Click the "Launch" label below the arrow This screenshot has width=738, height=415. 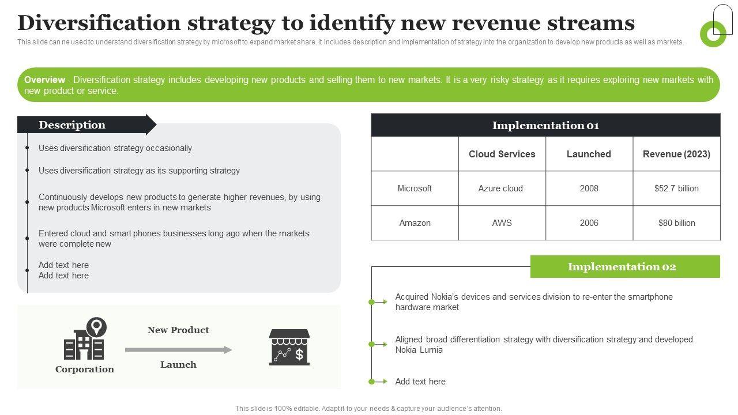click(x=178, y=365)
